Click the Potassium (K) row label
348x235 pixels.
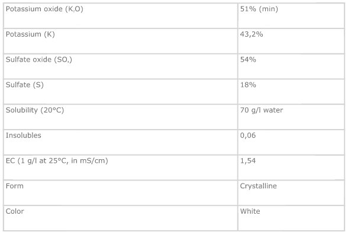click(x=30, y=34)
